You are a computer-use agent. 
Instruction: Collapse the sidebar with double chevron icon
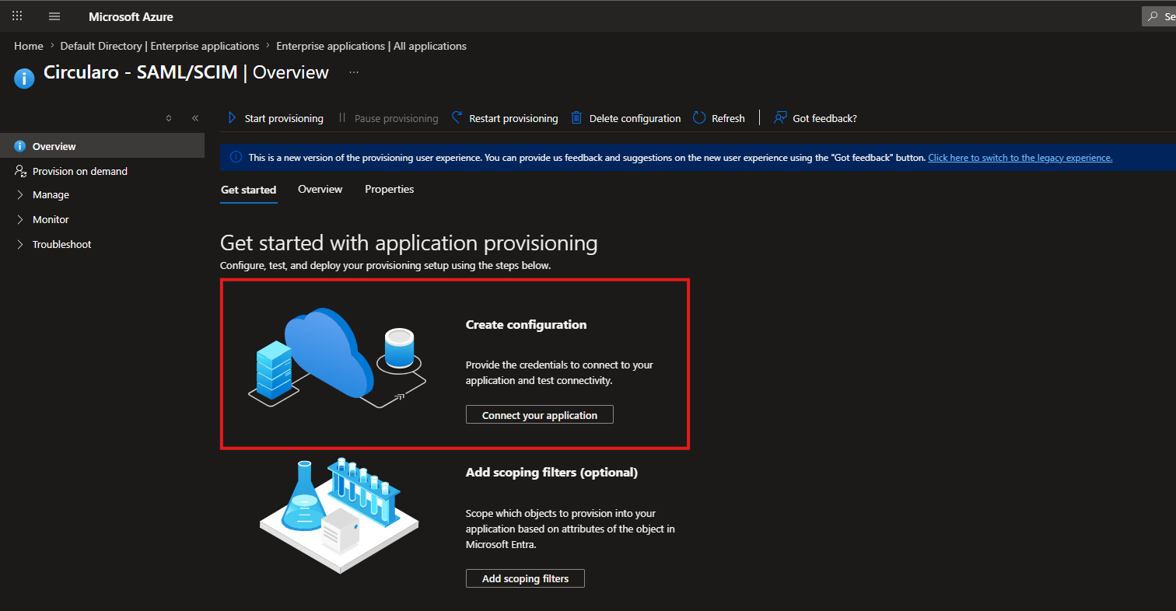pos(195,118)
